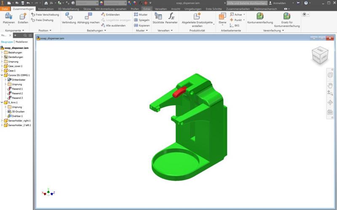Switch to Modellieren browser view
Image resolution: width=337 pixels, height=210 pixels.
pyautogui.click(x=22, y=42)
